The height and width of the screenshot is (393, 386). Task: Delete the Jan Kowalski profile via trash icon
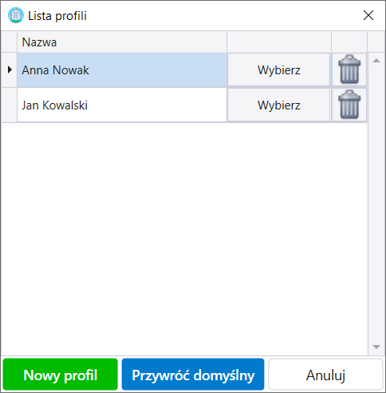tap(349, 105)
